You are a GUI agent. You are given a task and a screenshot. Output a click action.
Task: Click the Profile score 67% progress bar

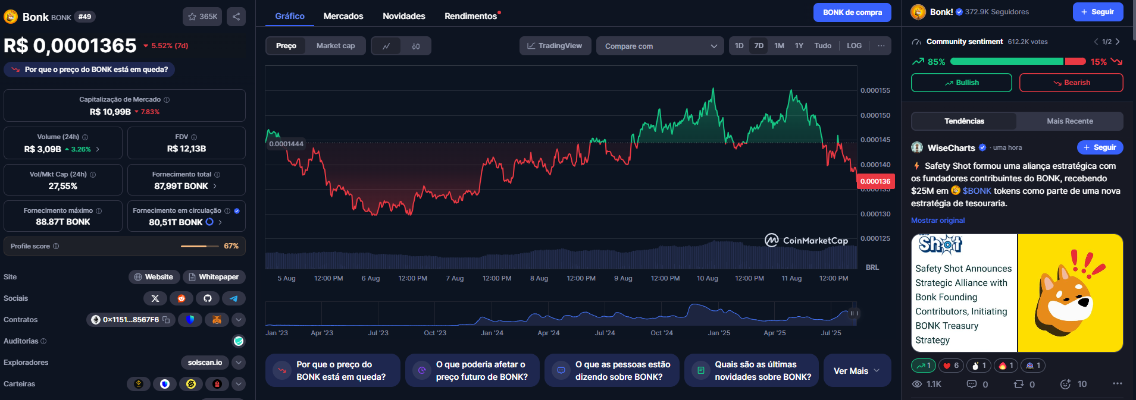(199, 246)
